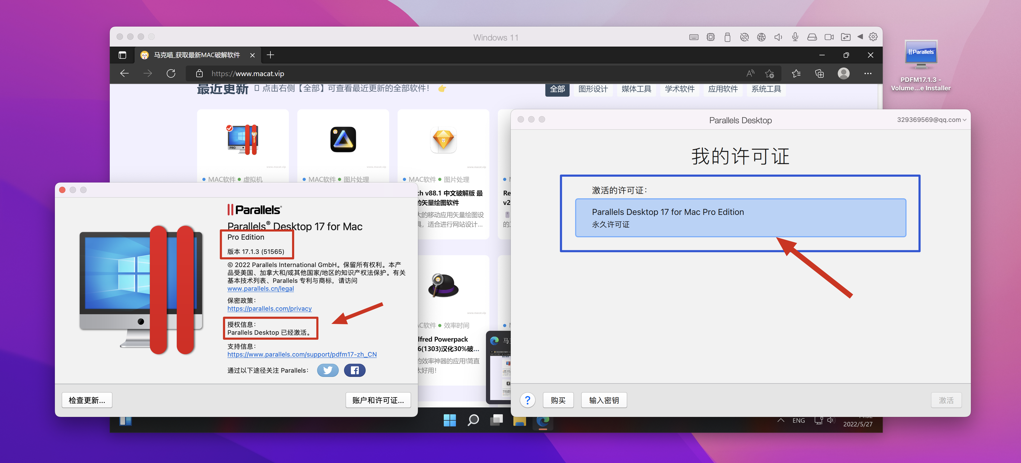
Task: Open the Edge Favorites list icon
Action: click(796, 73)
